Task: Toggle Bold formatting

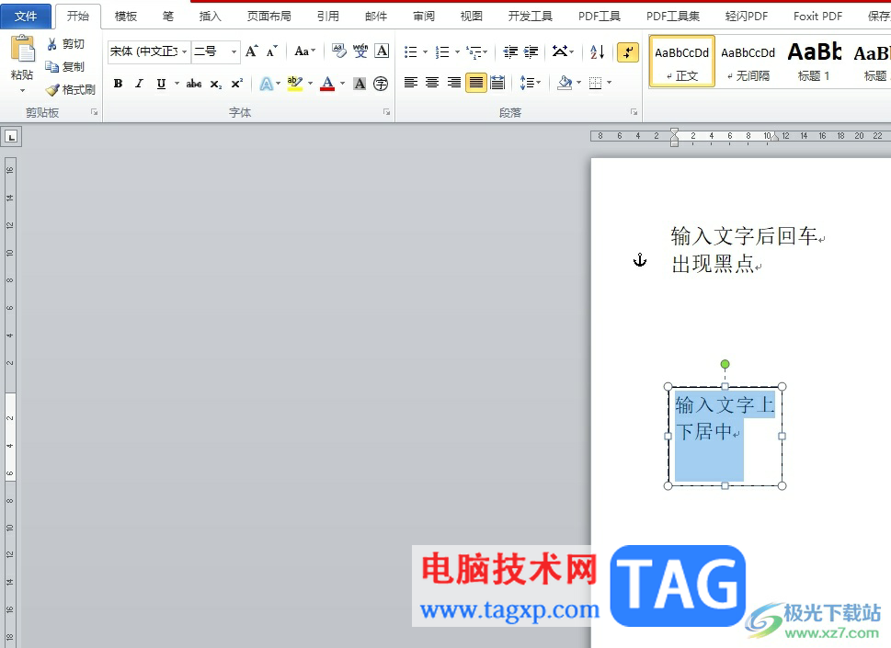Action: point(118,84)
